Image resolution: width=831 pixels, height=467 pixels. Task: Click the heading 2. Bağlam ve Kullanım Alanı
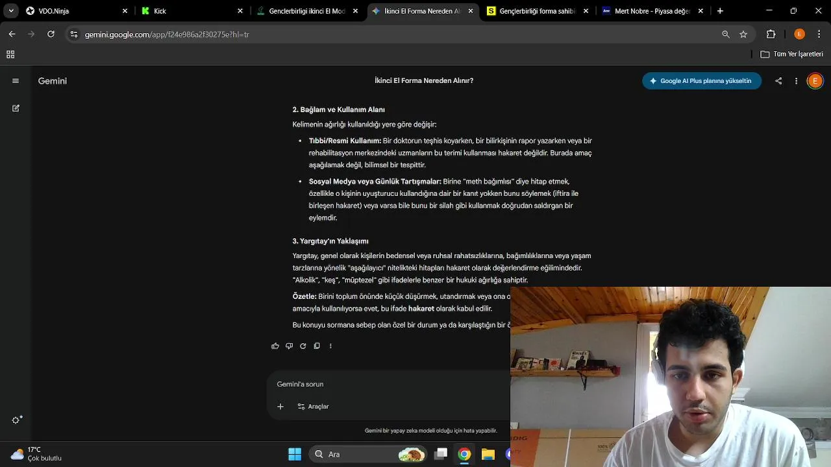click(338, 110)
